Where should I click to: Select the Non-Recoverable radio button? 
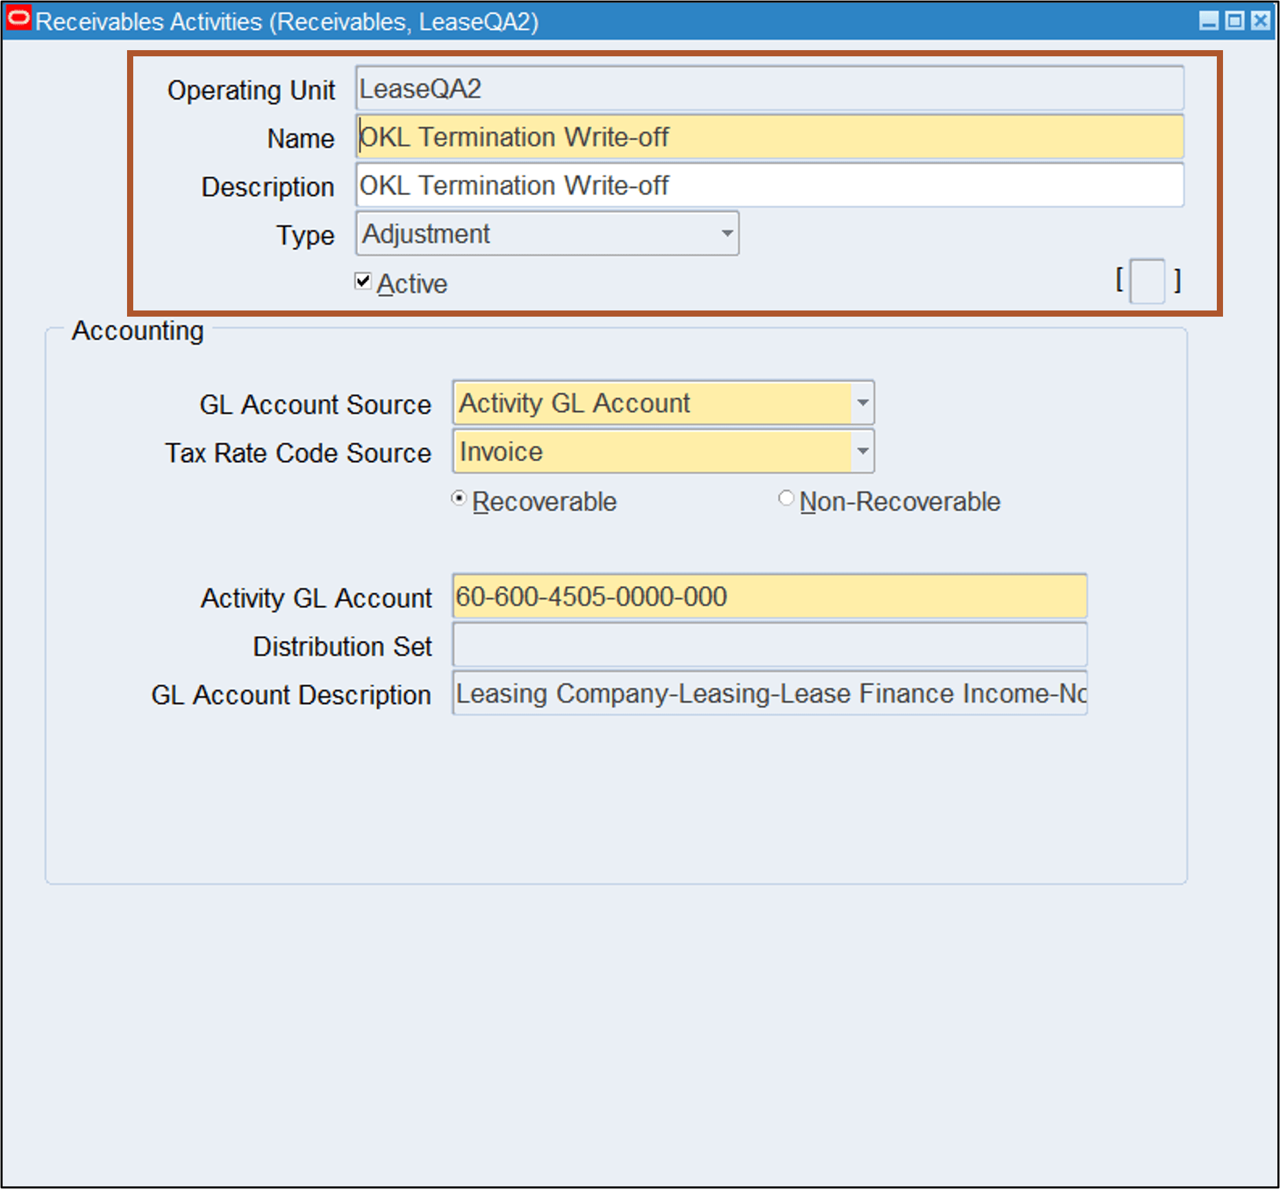(786, 498)
